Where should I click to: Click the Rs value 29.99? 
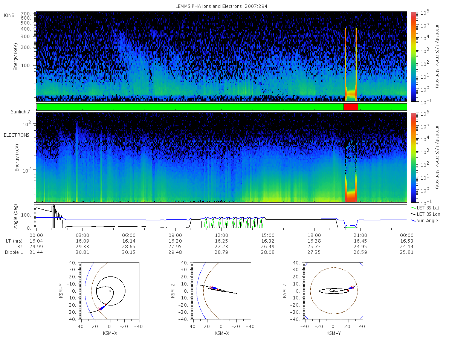36,246
